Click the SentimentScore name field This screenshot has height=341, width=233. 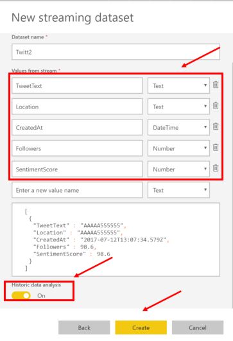tap(77, 169)
